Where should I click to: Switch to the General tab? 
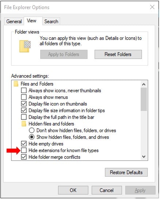14,21
